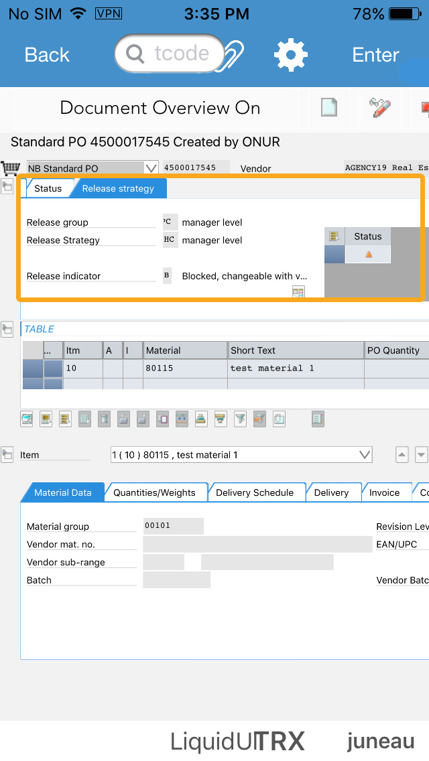
Task: Collapse the Item detail section expander
Action: [x=7, y=454]
